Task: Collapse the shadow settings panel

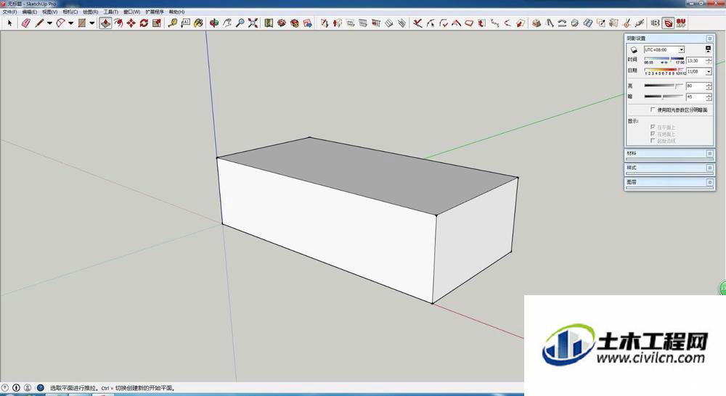Action: coord(709,38)
